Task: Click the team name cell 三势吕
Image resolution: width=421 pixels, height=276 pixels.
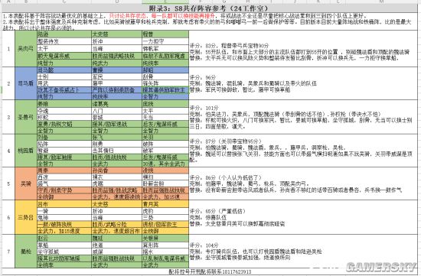Action: coord(26,217)
